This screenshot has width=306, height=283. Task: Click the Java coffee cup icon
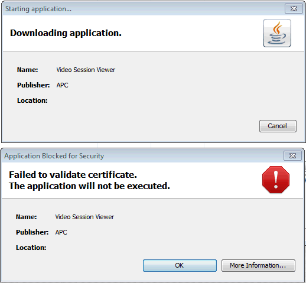click(277, 33)
